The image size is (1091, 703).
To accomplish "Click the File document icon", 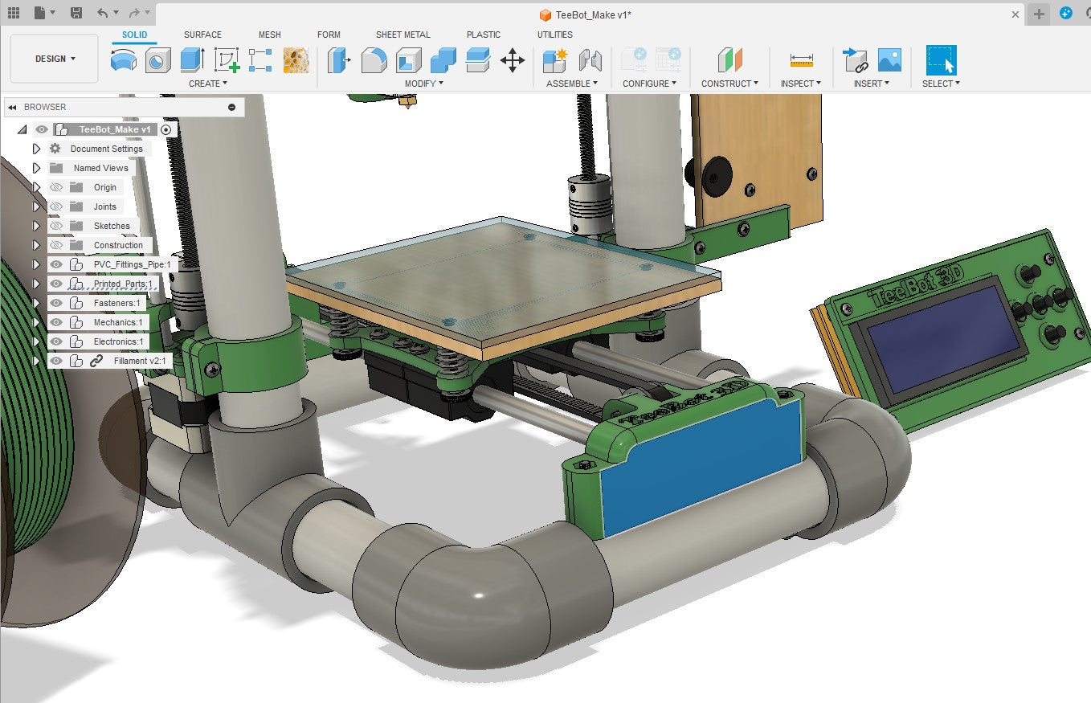I will coord(40,13).
